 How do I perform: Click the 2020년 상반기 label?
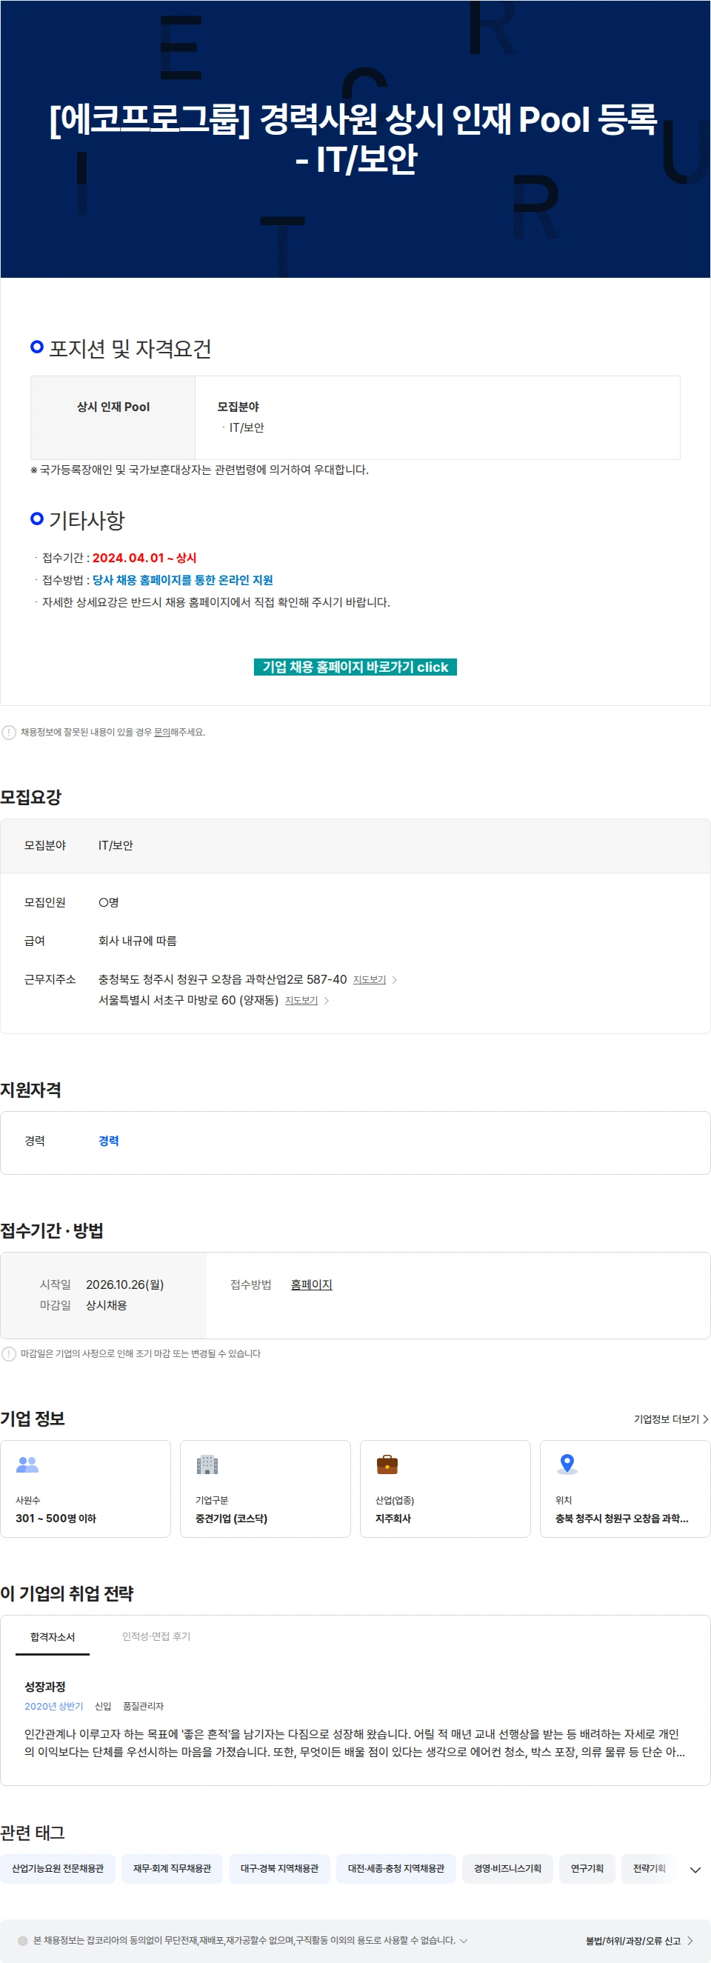click(x=53, y=1706)
